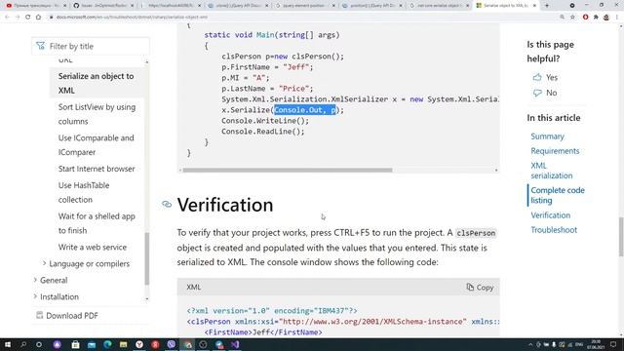
Task: Click code scrollbar right arrow
Action: click(496, 170)
